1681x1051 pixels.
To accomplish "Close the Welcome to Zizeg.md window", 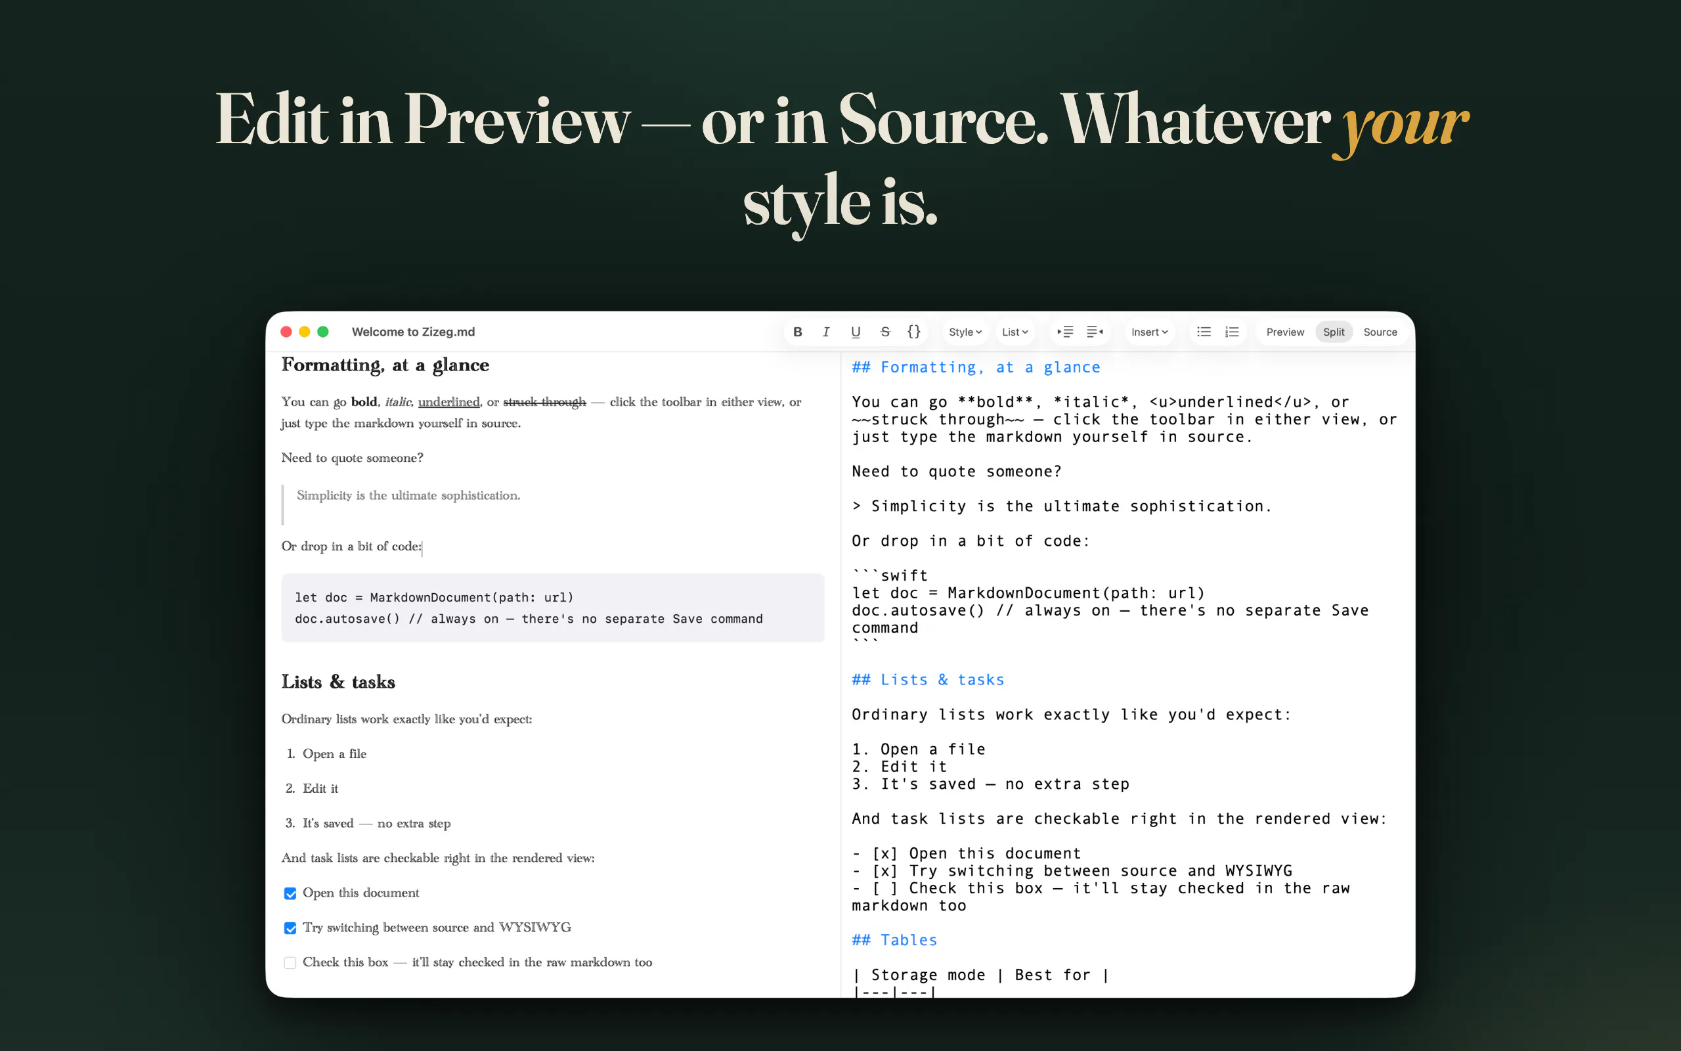I will coord(286,332).
